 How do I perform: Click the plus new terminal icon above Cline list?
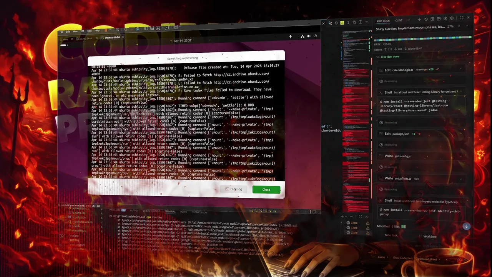point(342,217)
